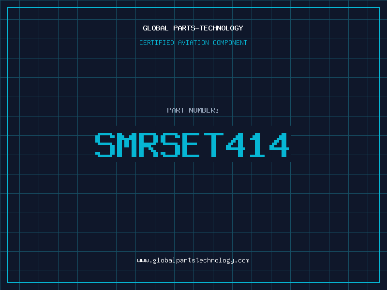Click the PART NUMBER: label
The width and height of the screenshot is (387, 290).
pyautogui.click(x=193, y=110)
